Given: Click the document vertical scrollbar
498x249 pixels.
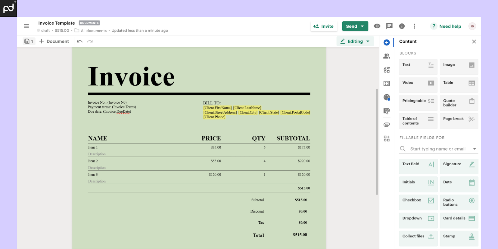Looking at the screenshot, I should [x=377, y=142].
